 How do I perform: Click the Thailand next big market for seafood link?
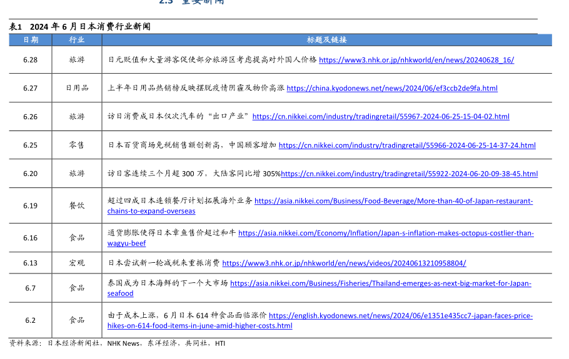380,283
